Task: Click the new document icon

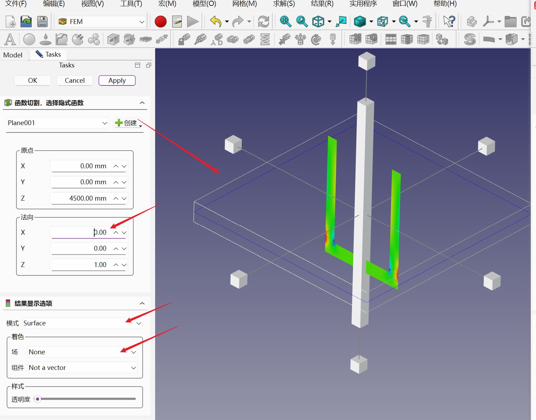Action: click(x=11, y=22)
